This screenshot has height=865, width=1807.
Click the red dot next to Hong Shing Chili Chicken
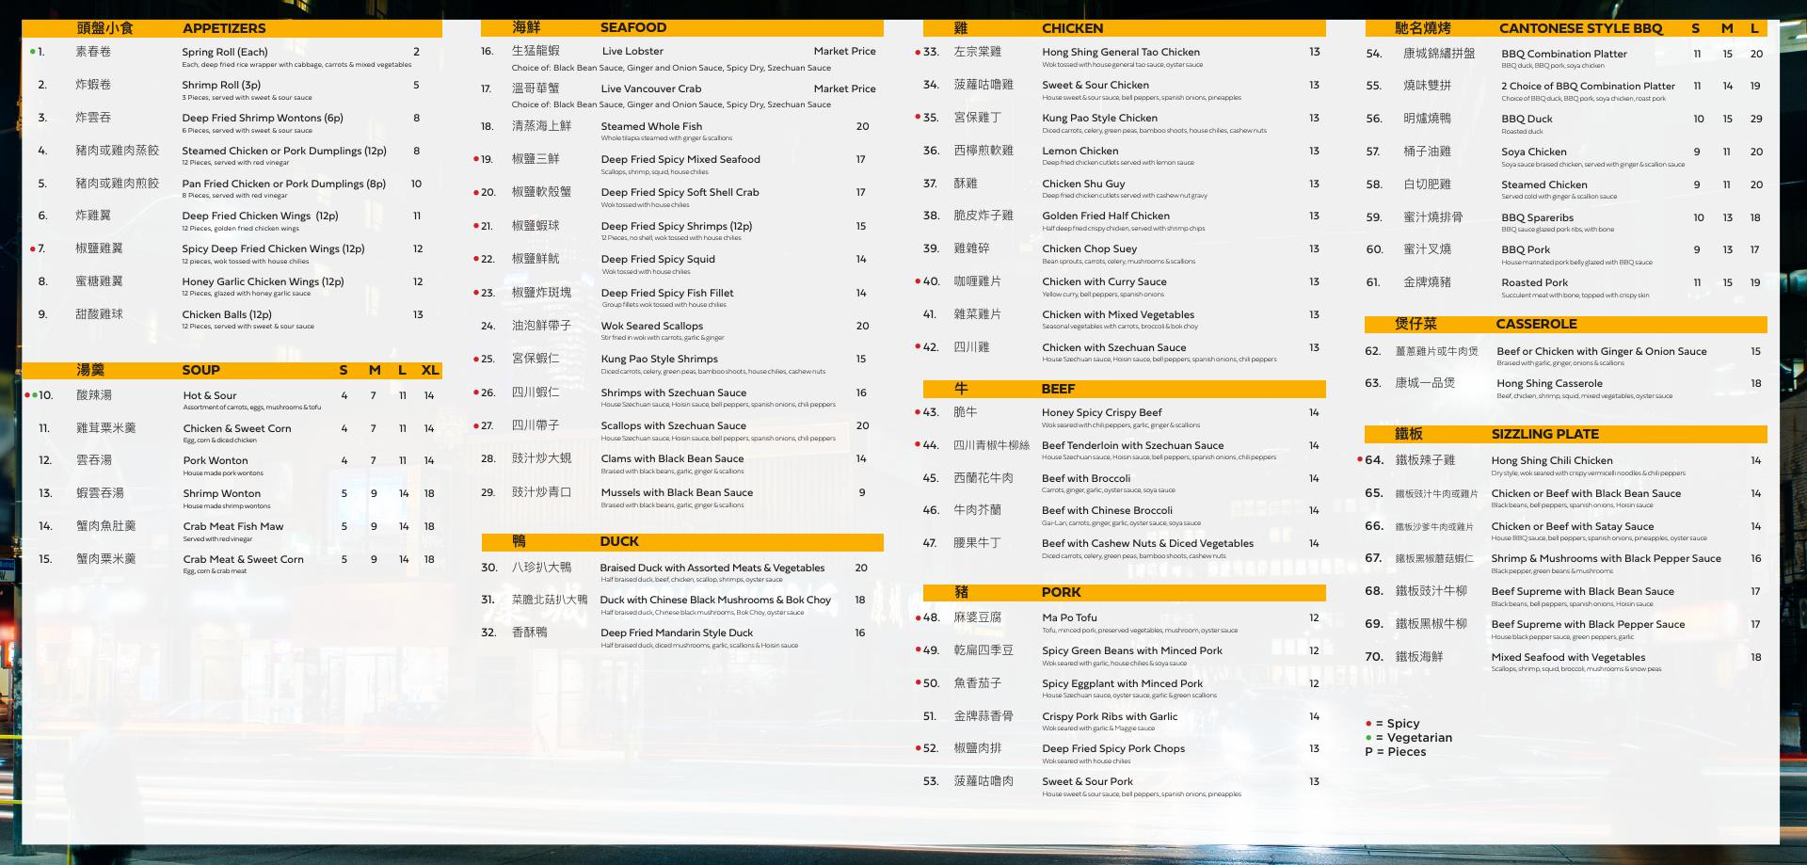pos(1360,460)
